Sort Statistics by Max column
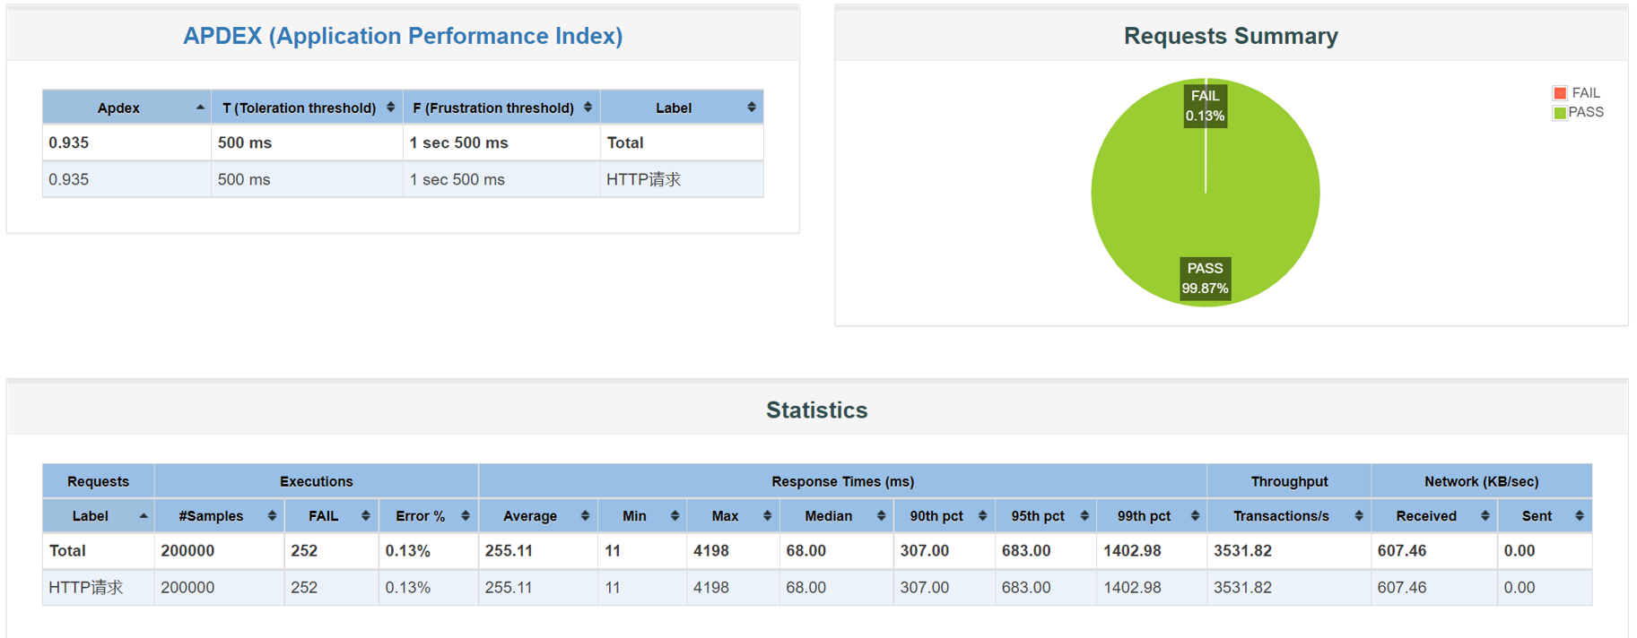Viewport: 1637px width, 638px height. 734,516
